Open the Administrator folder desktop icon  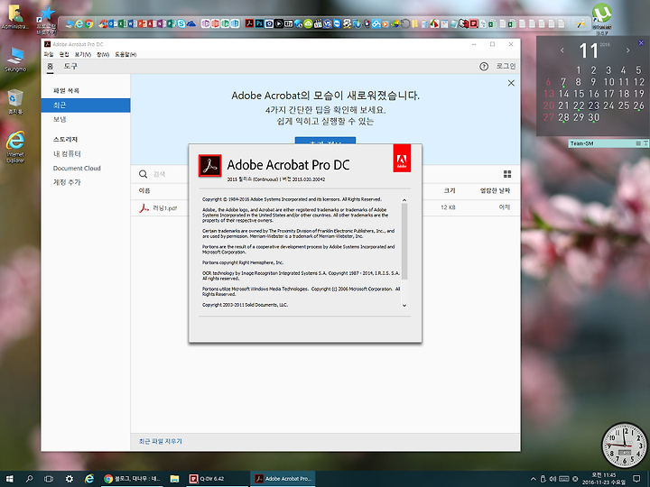[x=15, y=17]
